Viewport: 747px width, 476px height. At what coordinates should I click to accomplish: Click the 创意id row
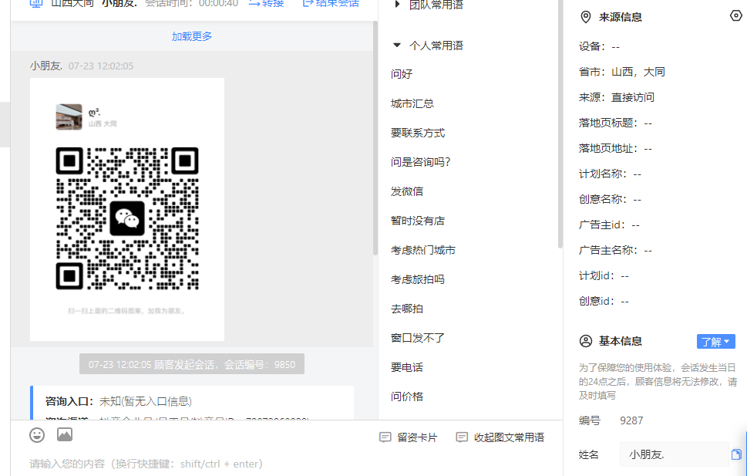coord(604,302)
